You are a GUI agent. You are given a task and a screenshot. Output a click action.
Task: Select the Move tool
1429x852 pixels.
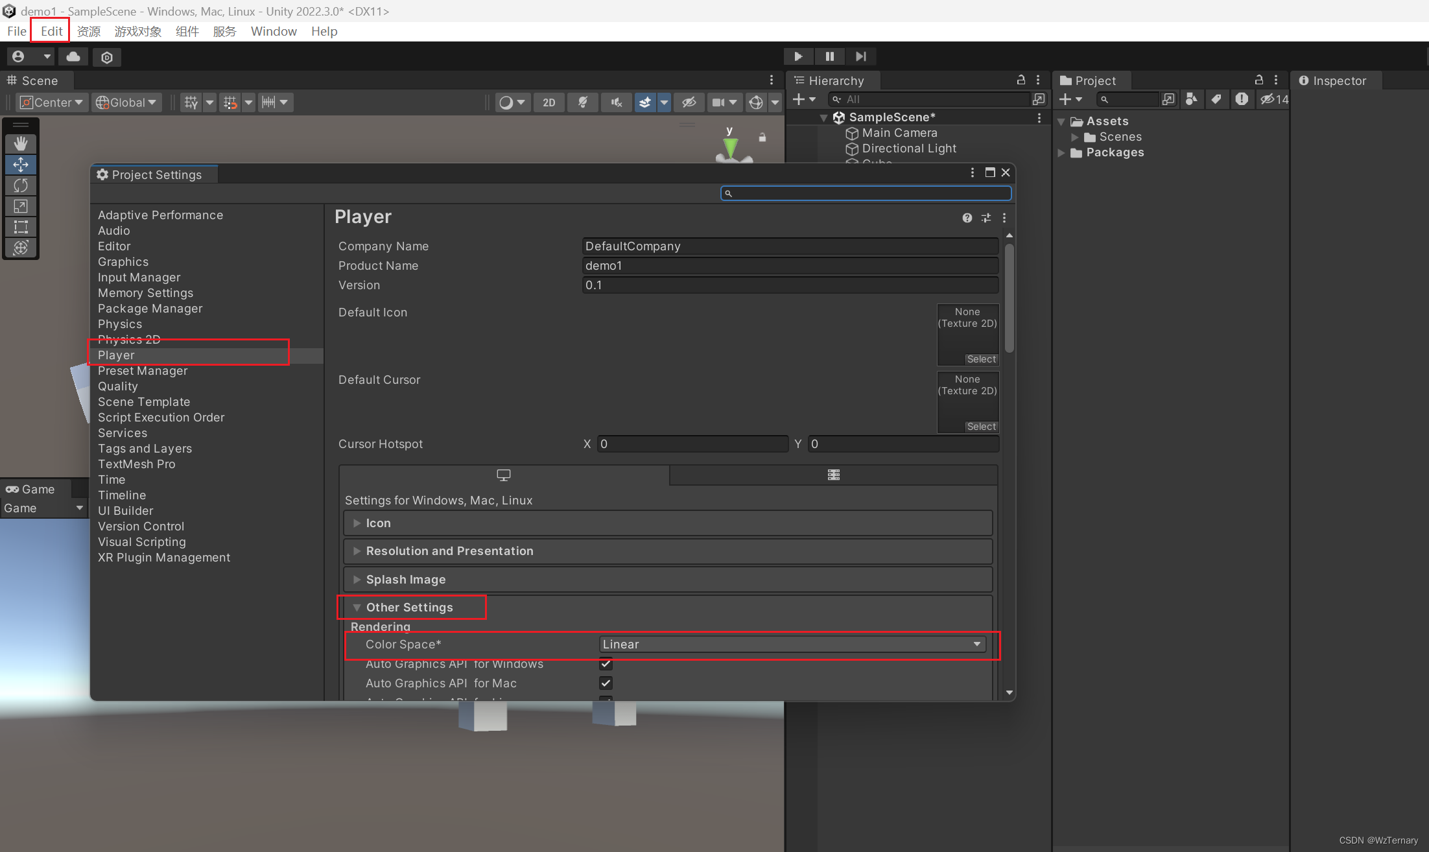pos(21,165)
